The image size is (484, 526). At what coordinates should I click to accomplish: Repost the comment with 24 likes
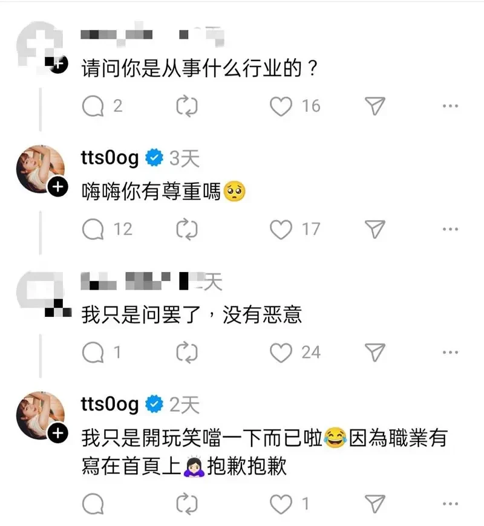click(187, 352)
